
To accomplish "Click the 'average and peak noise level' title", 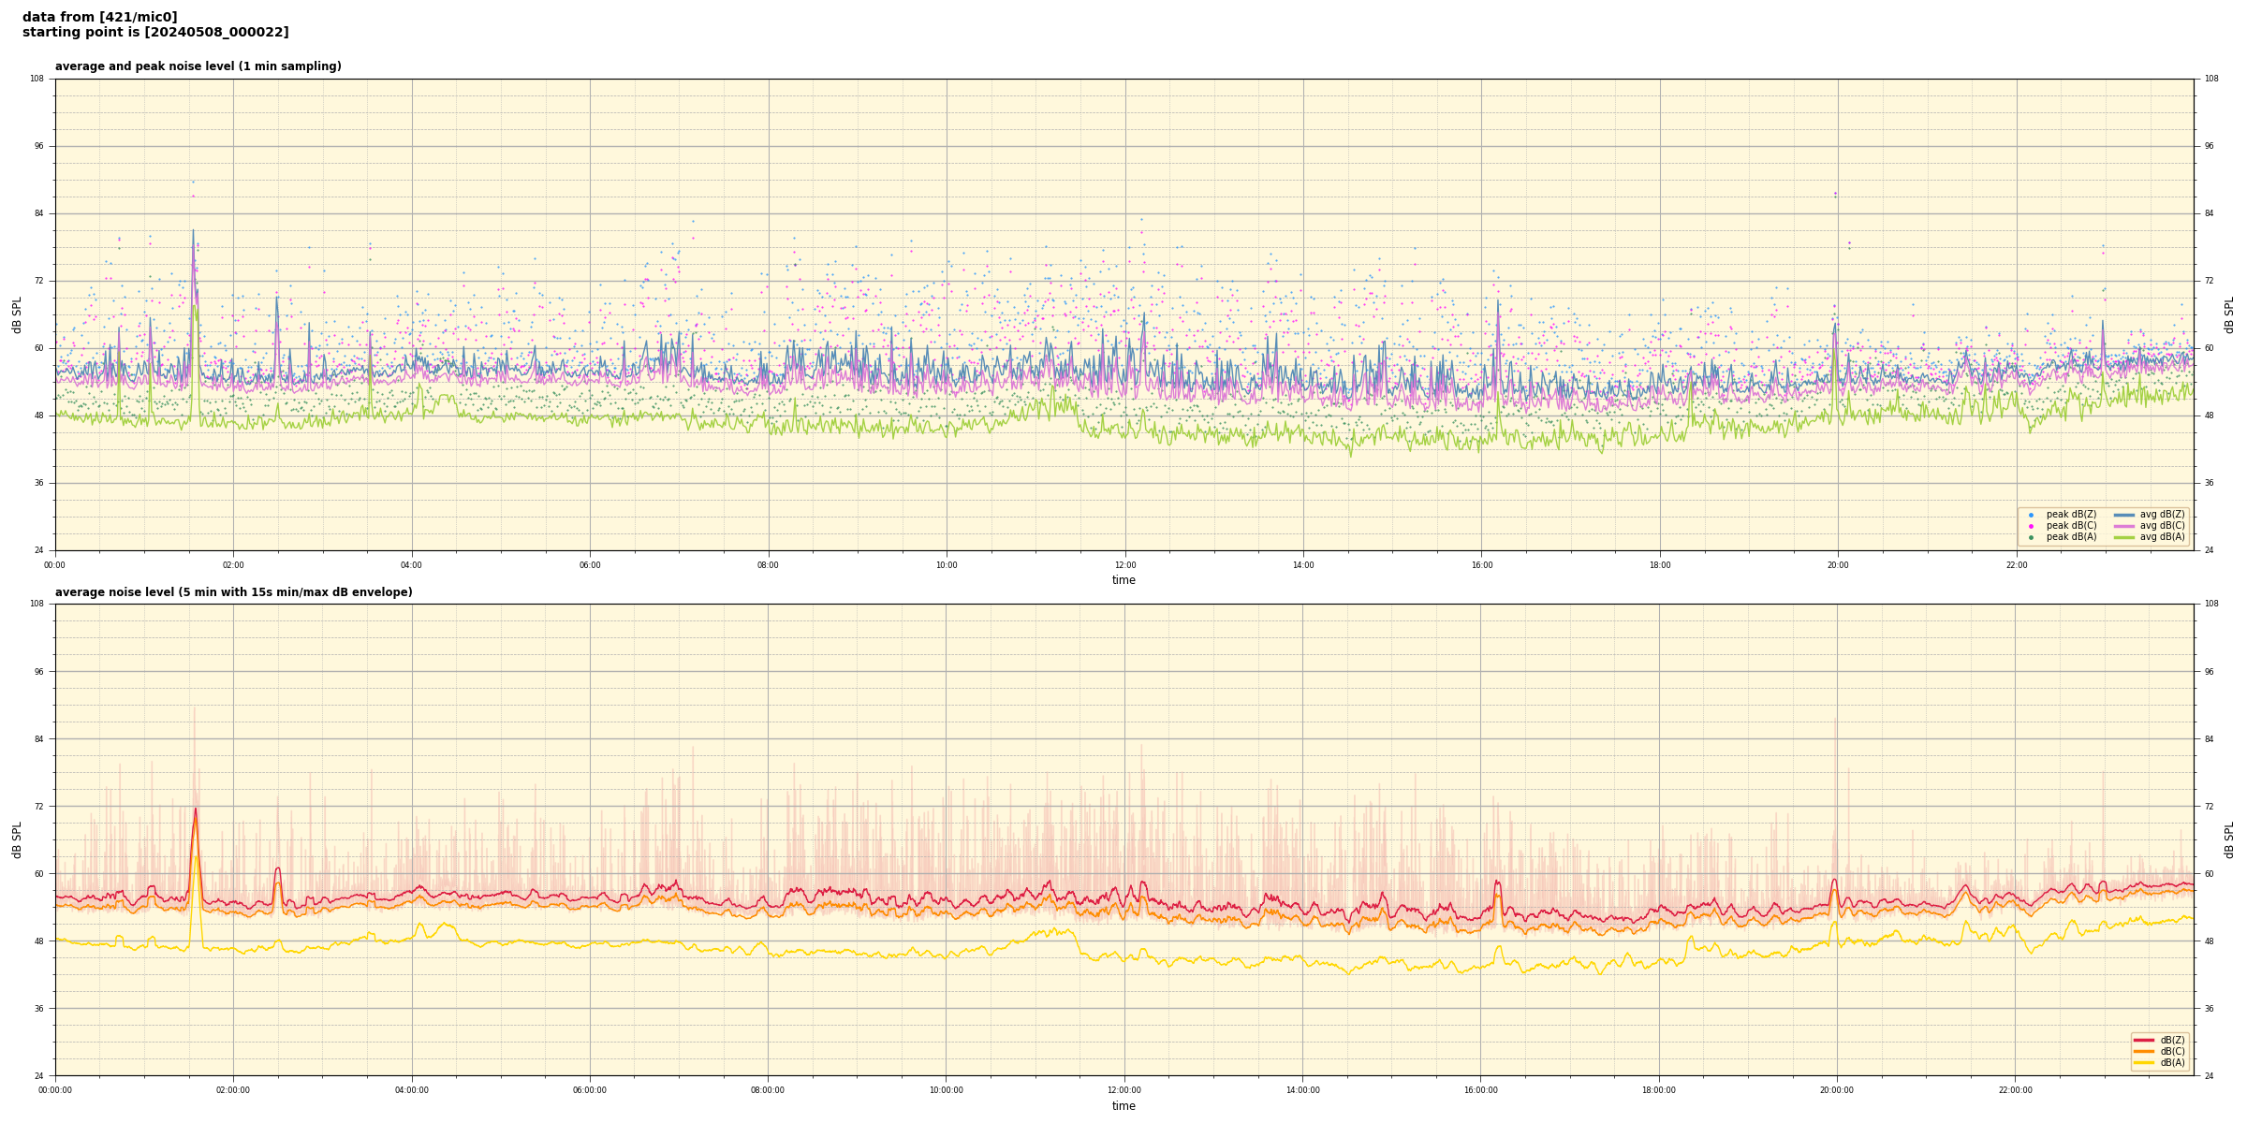I will click(x=198, y=66).
